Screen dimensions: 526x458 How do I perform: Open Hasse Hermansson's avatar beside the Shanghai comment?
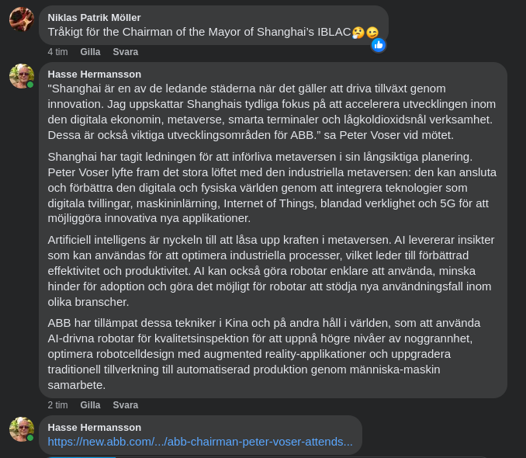21,76
